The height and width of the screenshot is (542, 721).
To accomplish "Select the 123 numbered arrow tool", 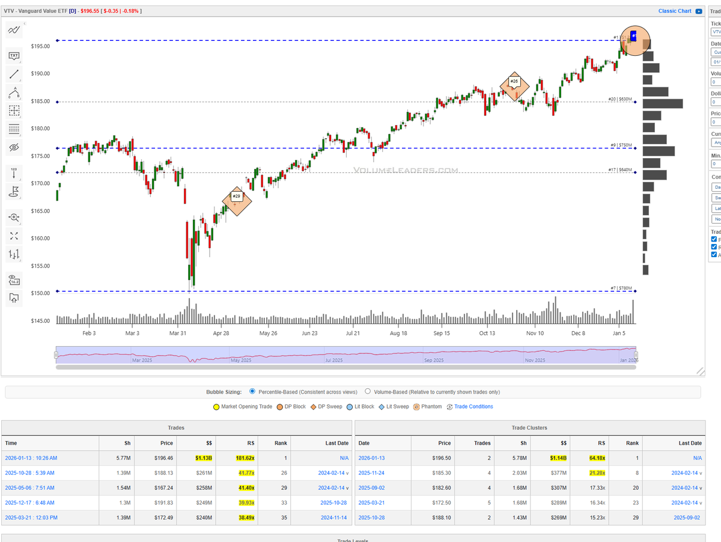I will 14,173.
